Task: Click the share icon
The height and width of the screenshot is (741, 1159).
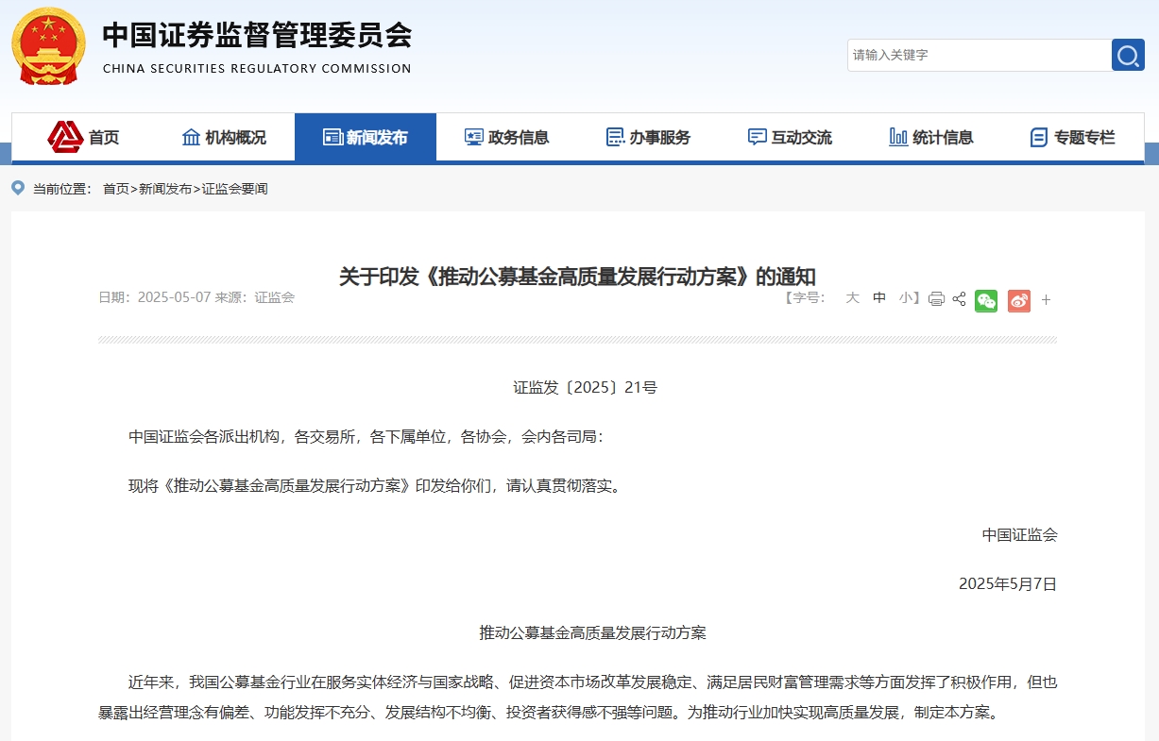Action: (x=959, y=299)
